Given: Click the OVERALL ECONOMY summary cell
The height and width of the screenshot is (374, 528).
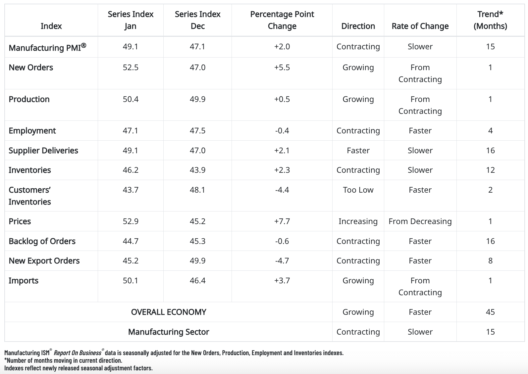Looking at the screenshot, I should [169, 312].
